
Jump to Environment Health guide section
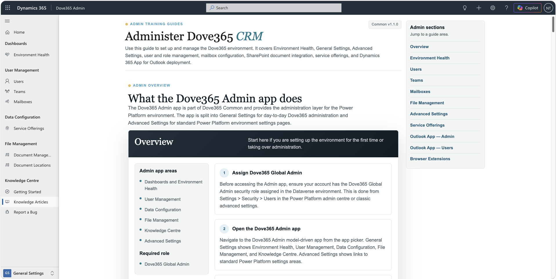coord(430,58)
